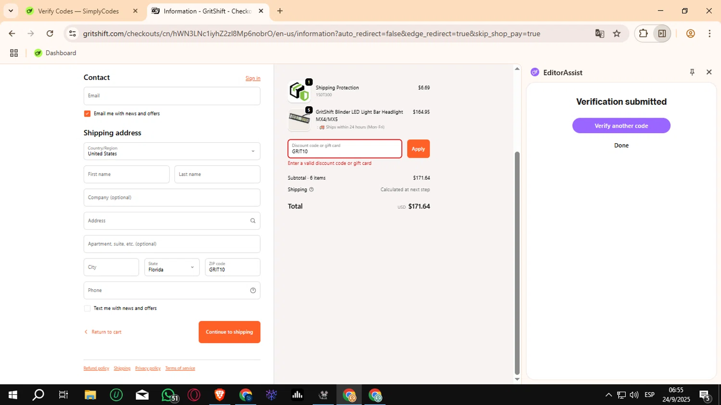Image resolution: width=721 pixels, height=405 pixels.
Task: Open WhatsApp from the taskbar
Action: click(169, 395)
